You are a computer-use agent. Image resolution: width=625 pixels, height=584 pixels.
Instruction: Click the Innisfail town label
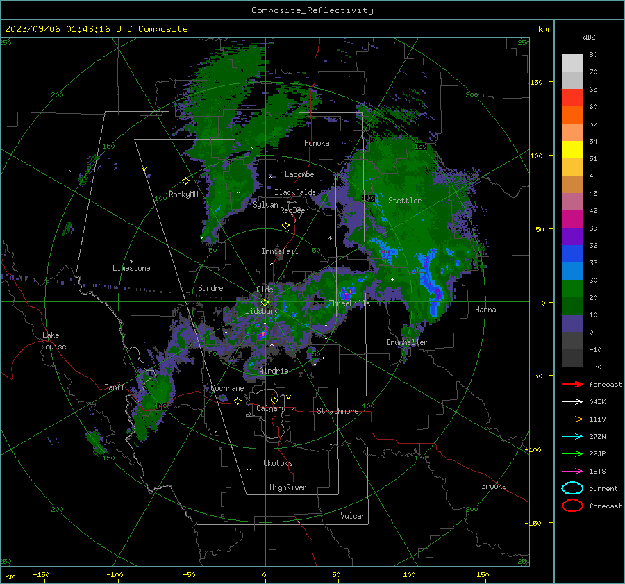280,251
